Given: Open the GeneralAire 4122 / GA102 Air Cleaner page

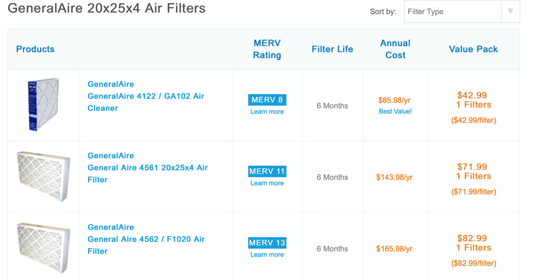Looking at the screenshot, I should coord(146,96).
